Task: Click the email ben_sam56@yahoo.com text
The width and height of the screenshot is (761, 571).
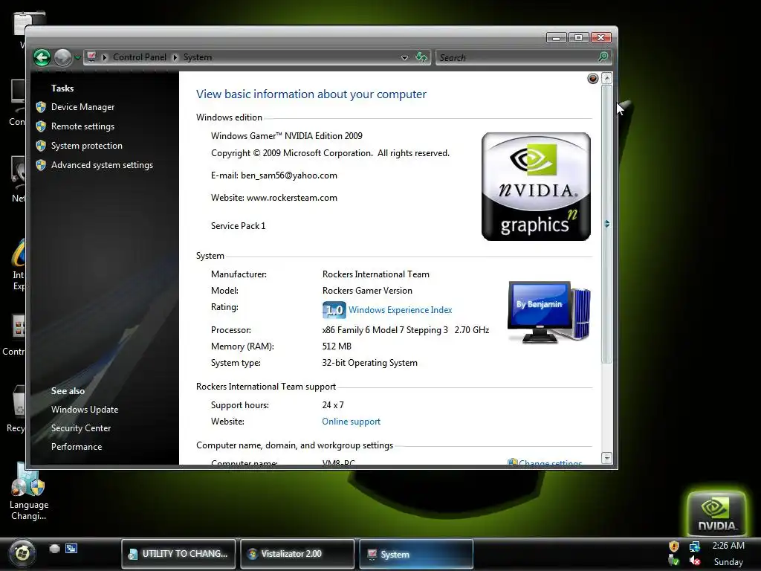Action: [289, 175]
